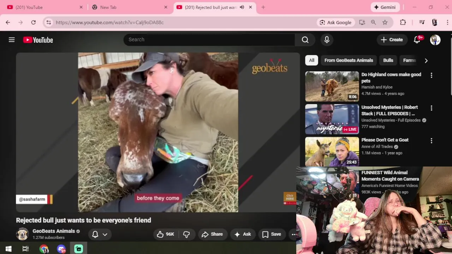Viewport: 452px width, 254px height.
Task: Click the install app icon in address bar
Action: point(362,22)
